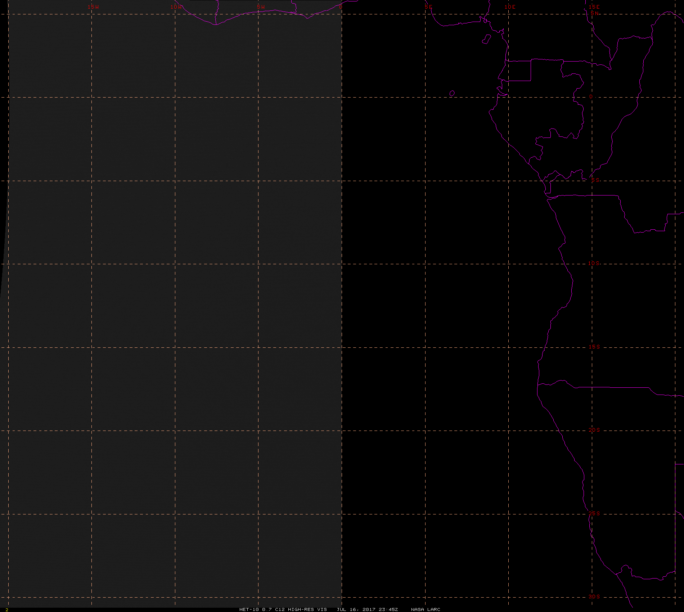Click the 10W longitude label
Viewport: 684px width, 612px height.
click(x=176, y=7)
